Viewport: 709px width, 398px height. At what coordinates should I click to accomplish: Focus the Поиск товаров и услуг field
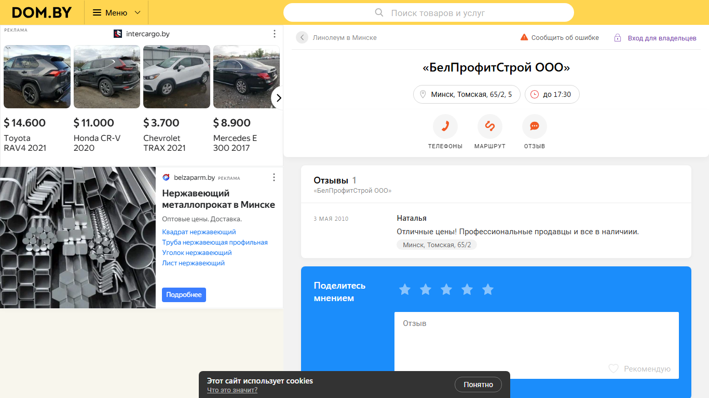pyautogui.click(x=428, y=12)
